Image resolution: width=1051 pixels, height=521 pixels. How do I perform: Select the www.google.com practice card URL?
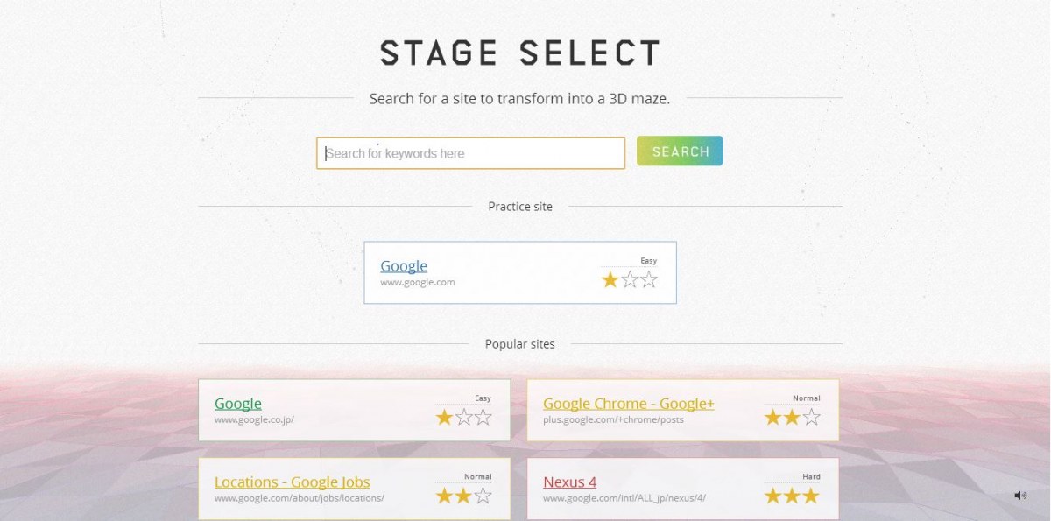418,282
